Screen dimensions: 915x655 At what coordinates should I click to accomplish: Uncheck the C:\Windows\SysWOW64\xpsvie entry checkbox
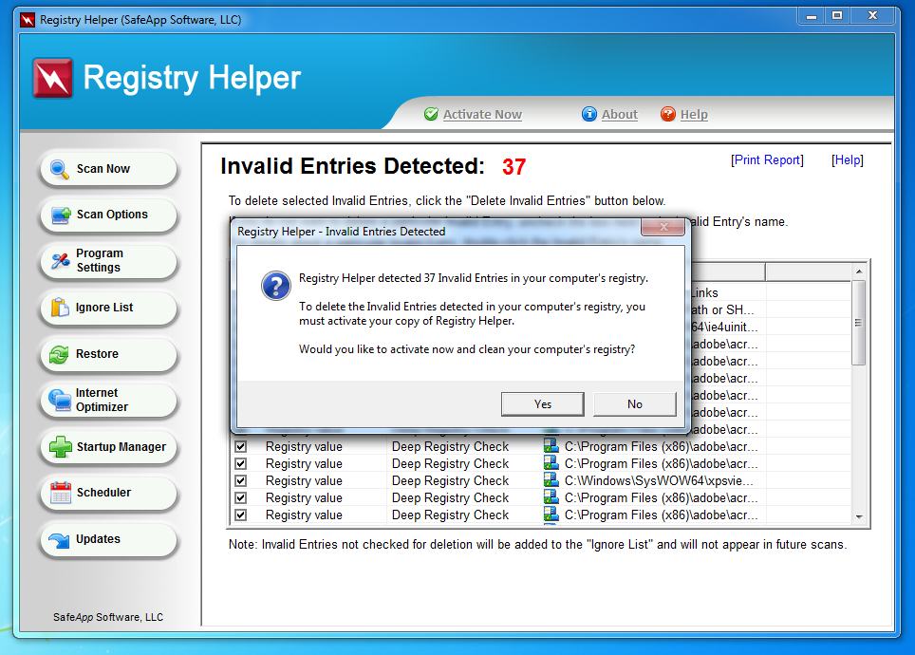click(240, 480)
